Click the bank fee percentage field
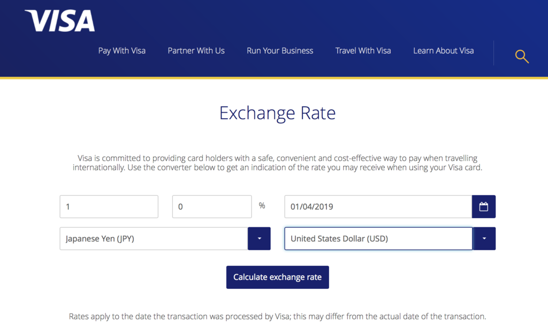 pyautogui.click(x=212, y=207)
